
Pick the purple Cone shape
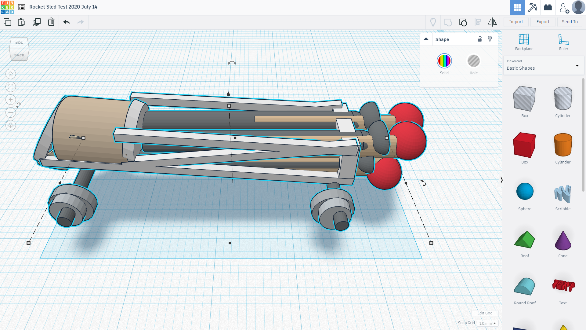[x=563, y=240]
